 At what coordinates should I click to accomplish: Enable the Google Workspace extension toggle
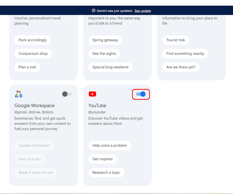click(67, 94)
